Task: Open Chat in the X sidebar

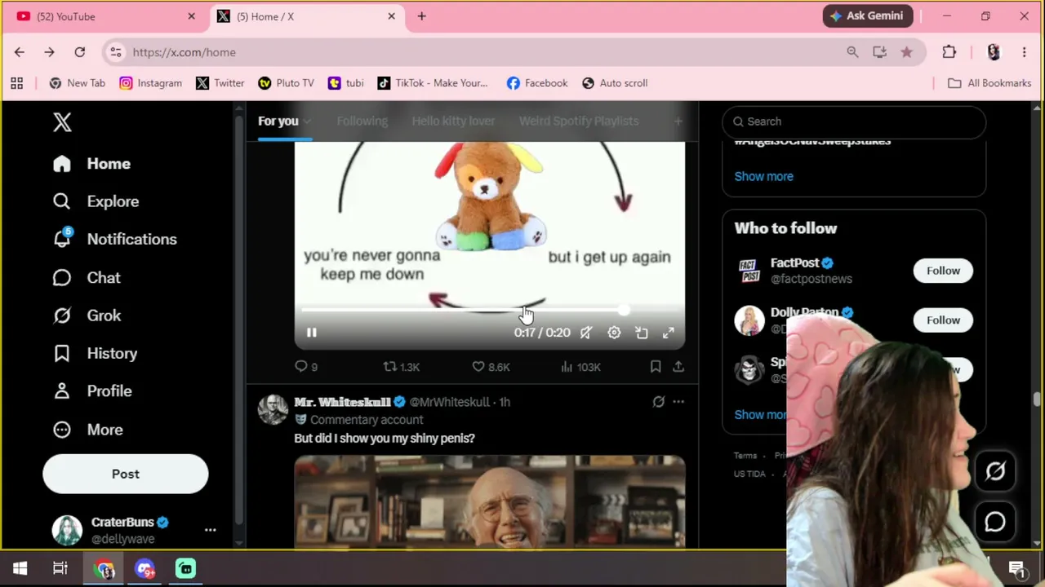Action: click(87, 278)
